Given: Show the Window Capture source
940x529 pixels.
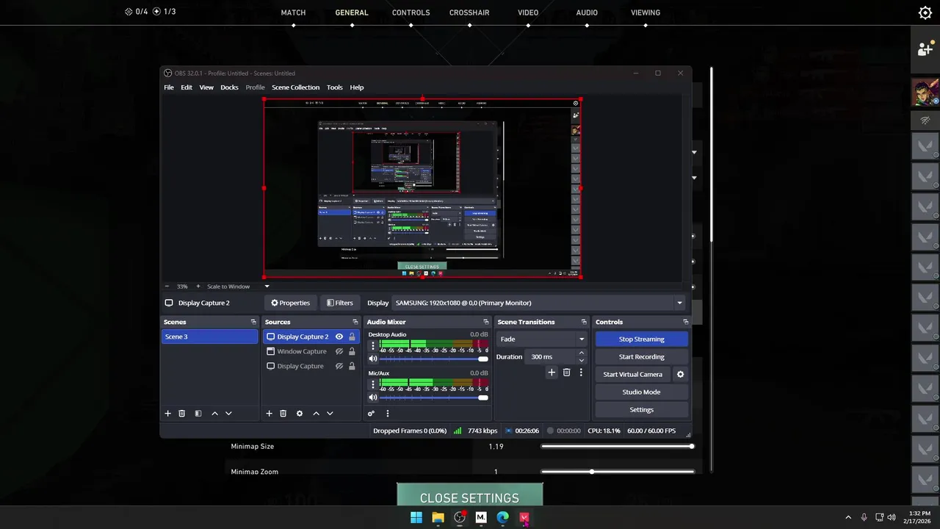Looking at the screenshot, I should point(339,351).
